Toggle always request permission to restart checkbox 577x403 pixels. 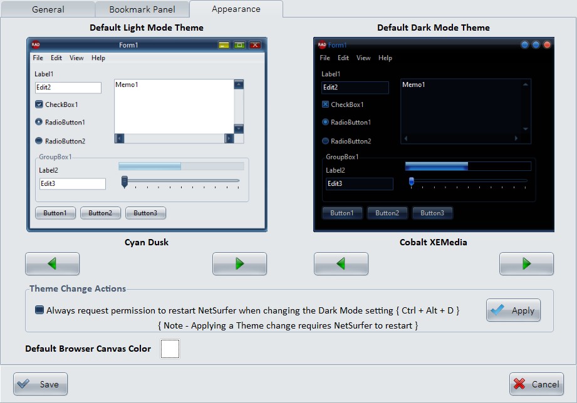pyautogui.click(x=39, y=310)
